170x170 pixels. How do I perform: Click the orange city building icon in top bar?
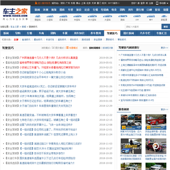coord(36,3)
